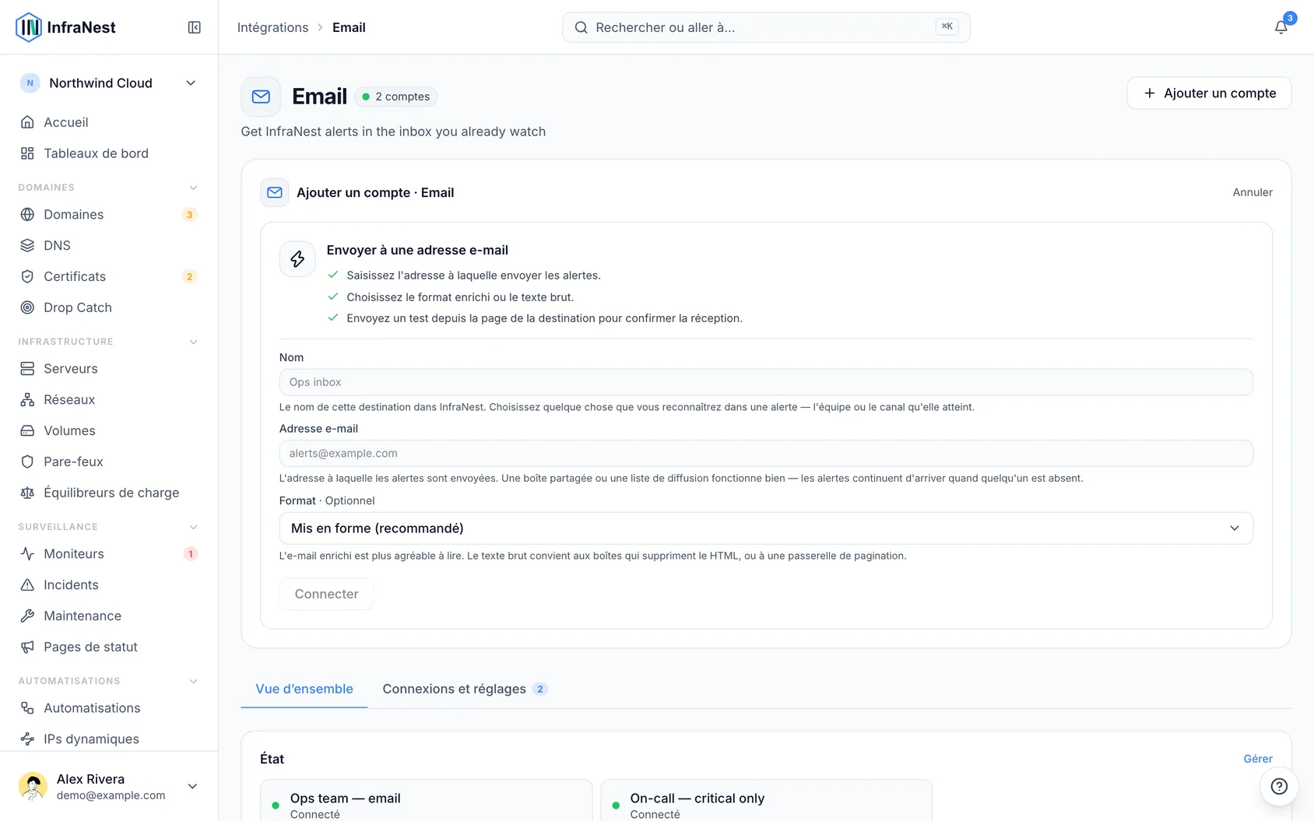Viewport: 1314px width, 821px height.
Task: Open Certificats shield icon
Action: pos(27,276)
